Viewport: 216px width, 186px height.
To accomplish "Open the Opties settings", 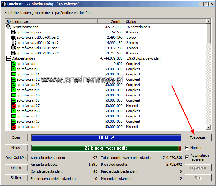I will [x=16, y=168].
